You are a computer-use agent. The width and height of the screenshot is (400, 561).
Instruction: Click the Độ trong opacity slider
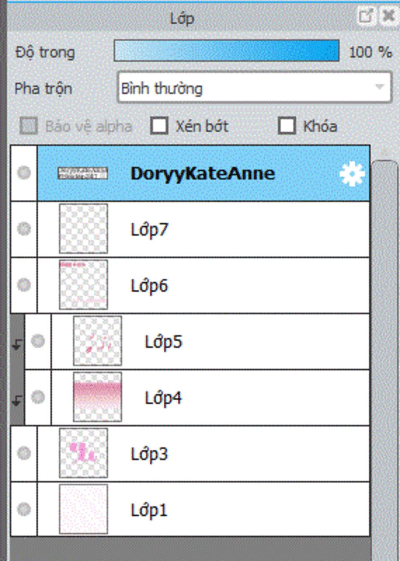[x=227, y=50]
